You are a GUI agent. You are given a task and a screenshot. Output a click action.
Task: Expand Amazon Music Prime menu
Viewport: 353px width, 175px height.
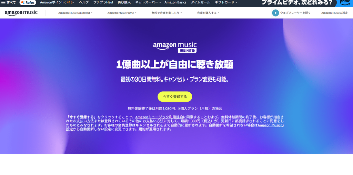(x=122, y=13)
